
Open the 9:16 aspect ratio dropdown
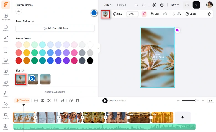point(108,5)
